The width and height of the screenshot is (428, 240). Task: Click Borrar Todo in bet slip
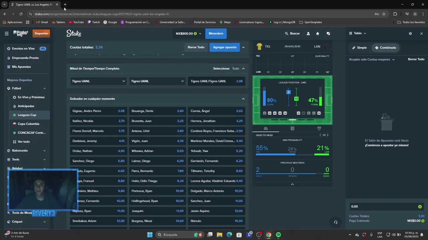416,59
